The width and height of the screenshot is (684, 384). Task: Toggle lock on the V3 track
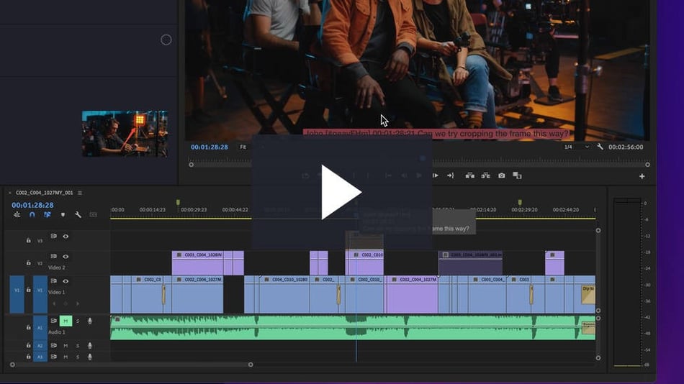coord(29,240)
